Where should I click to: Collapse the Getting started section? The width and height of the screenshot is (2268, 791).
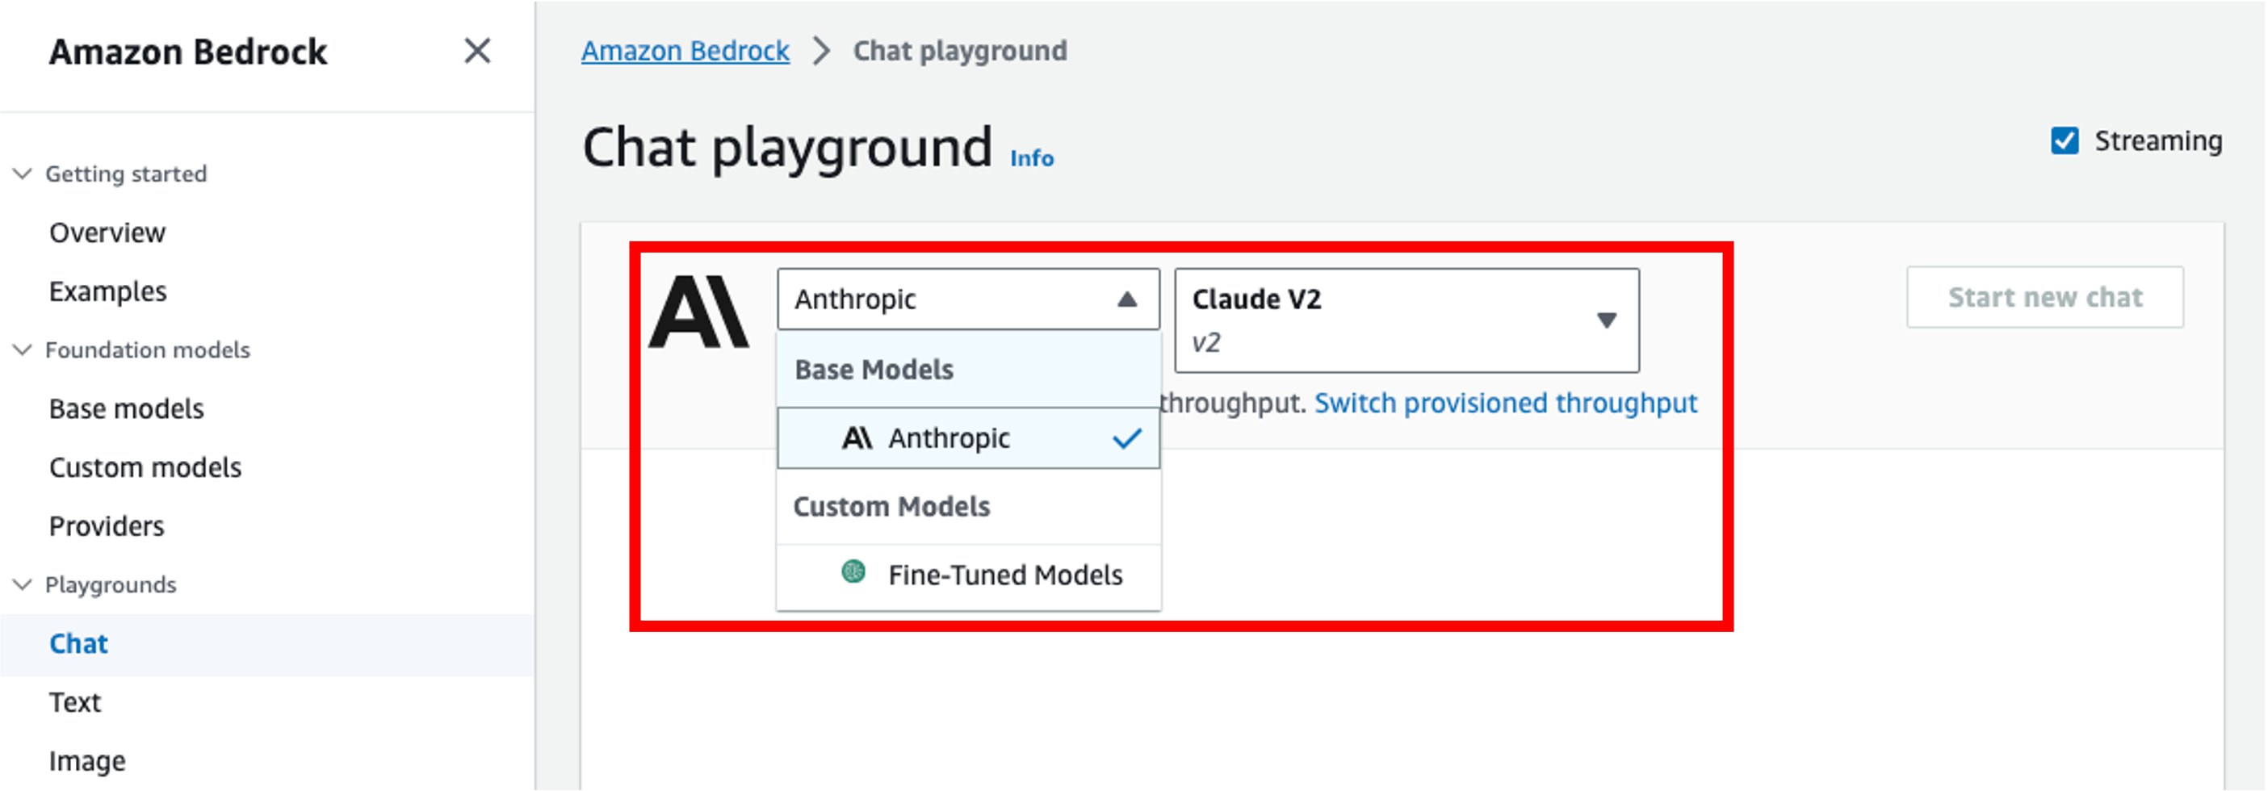point(23,174)
